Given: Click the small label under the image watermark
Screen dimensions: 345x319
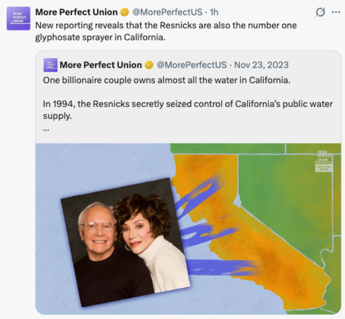Looking at the screenshot, I should [x=323, y=168].
